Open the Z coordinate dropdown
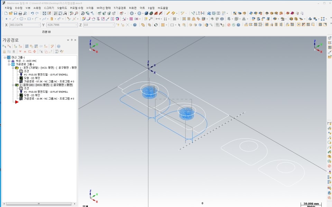 [x=113, y=25]
